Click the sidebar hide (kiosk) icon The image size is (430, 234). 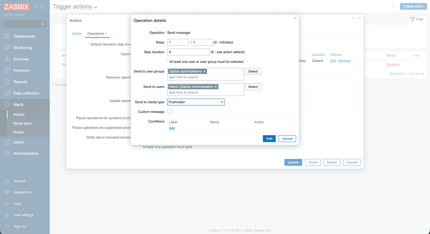tap(43, 7)
